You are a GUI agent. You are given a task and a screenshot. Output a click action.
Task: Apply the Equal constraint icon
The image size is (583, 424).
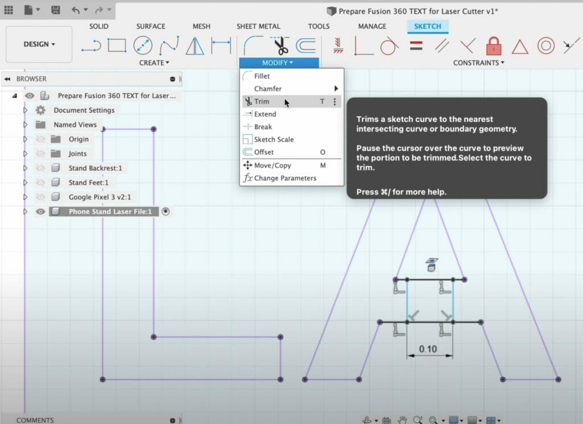click(x=416, y=46)
